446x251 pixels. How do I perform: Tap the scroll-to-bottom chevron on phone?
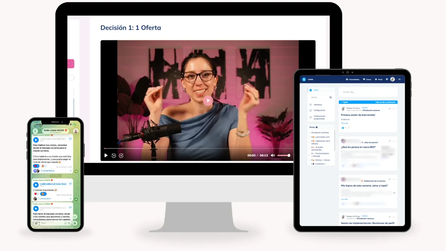coord(75,217)
